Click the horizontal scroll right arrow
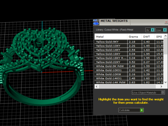 click(x=161, y=86)
